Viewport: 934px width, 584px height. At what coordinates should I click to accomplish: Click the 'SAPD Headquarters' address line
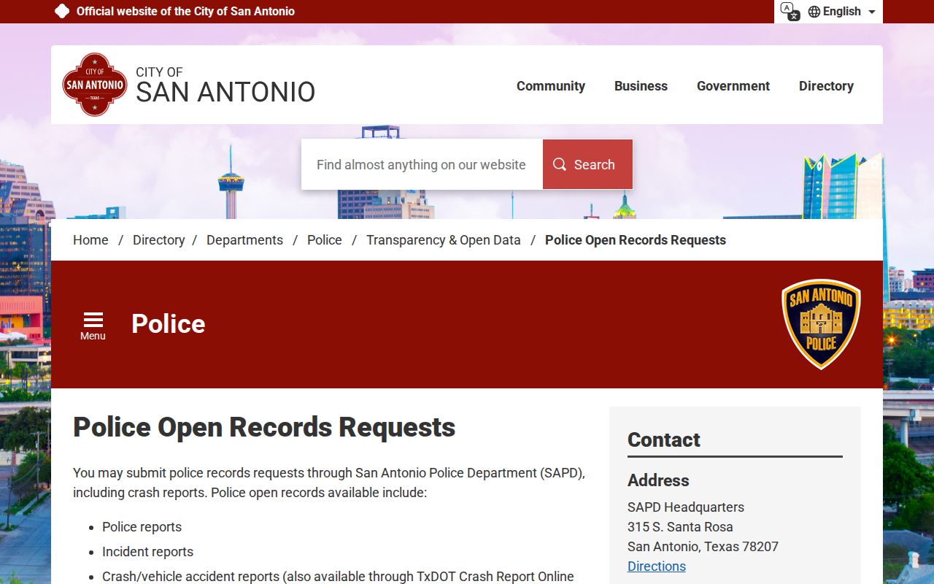(686, 507)
